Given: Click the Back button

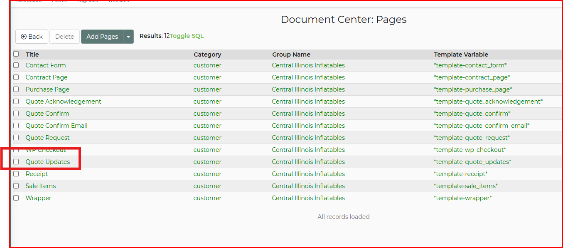Looking at the screenshot, I should coord(32,37).
